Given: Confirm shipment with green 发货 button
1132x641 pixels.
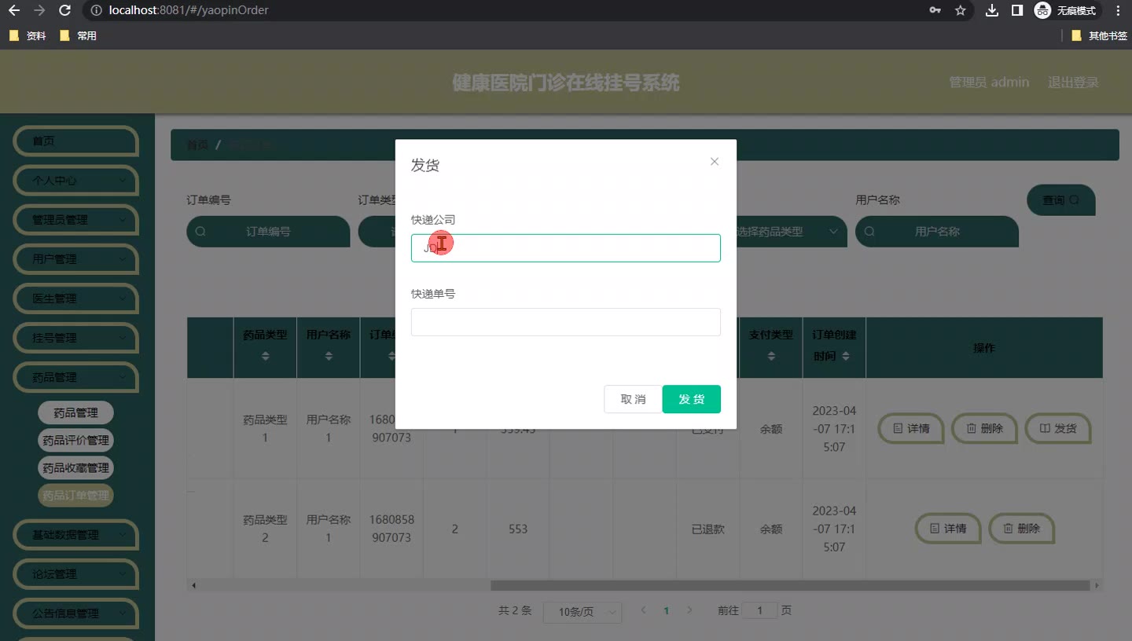Looking at the screenshot, I should point(691,399).
